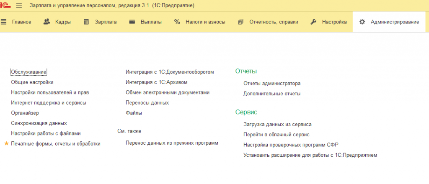Open Интеграция с 1С:Документооборотом
This screenshot has width=429, height=184.
point(170,72)
